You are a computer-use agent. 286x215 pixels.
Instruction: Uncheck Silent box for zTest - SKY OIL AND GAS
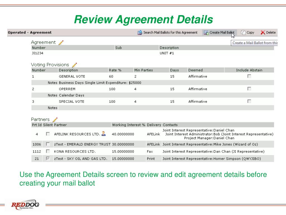48,158
